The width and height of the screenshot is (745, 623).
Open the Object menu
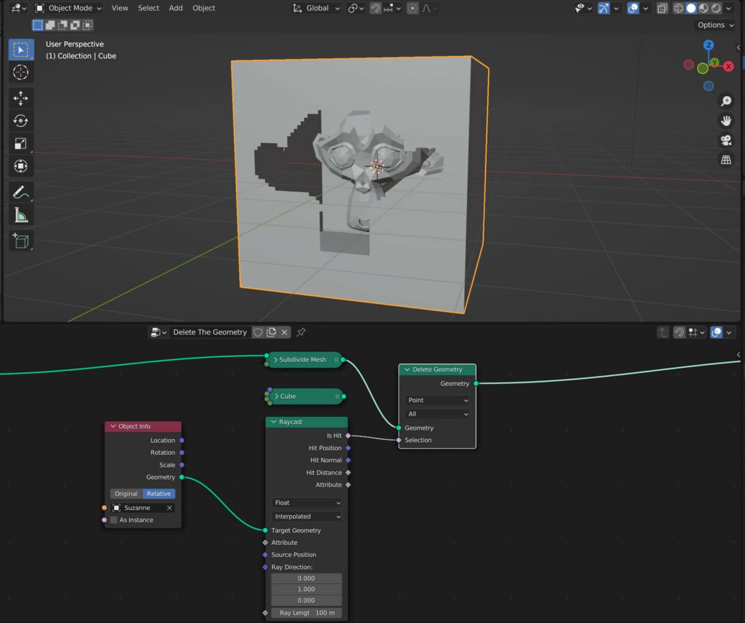(x=204, y=8)
